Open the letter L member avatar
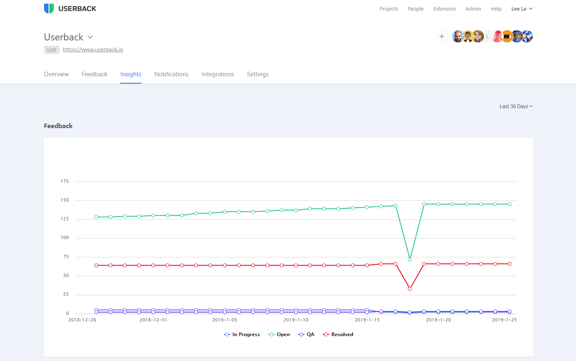Screen dimensions: 576x361 (488, 36)
